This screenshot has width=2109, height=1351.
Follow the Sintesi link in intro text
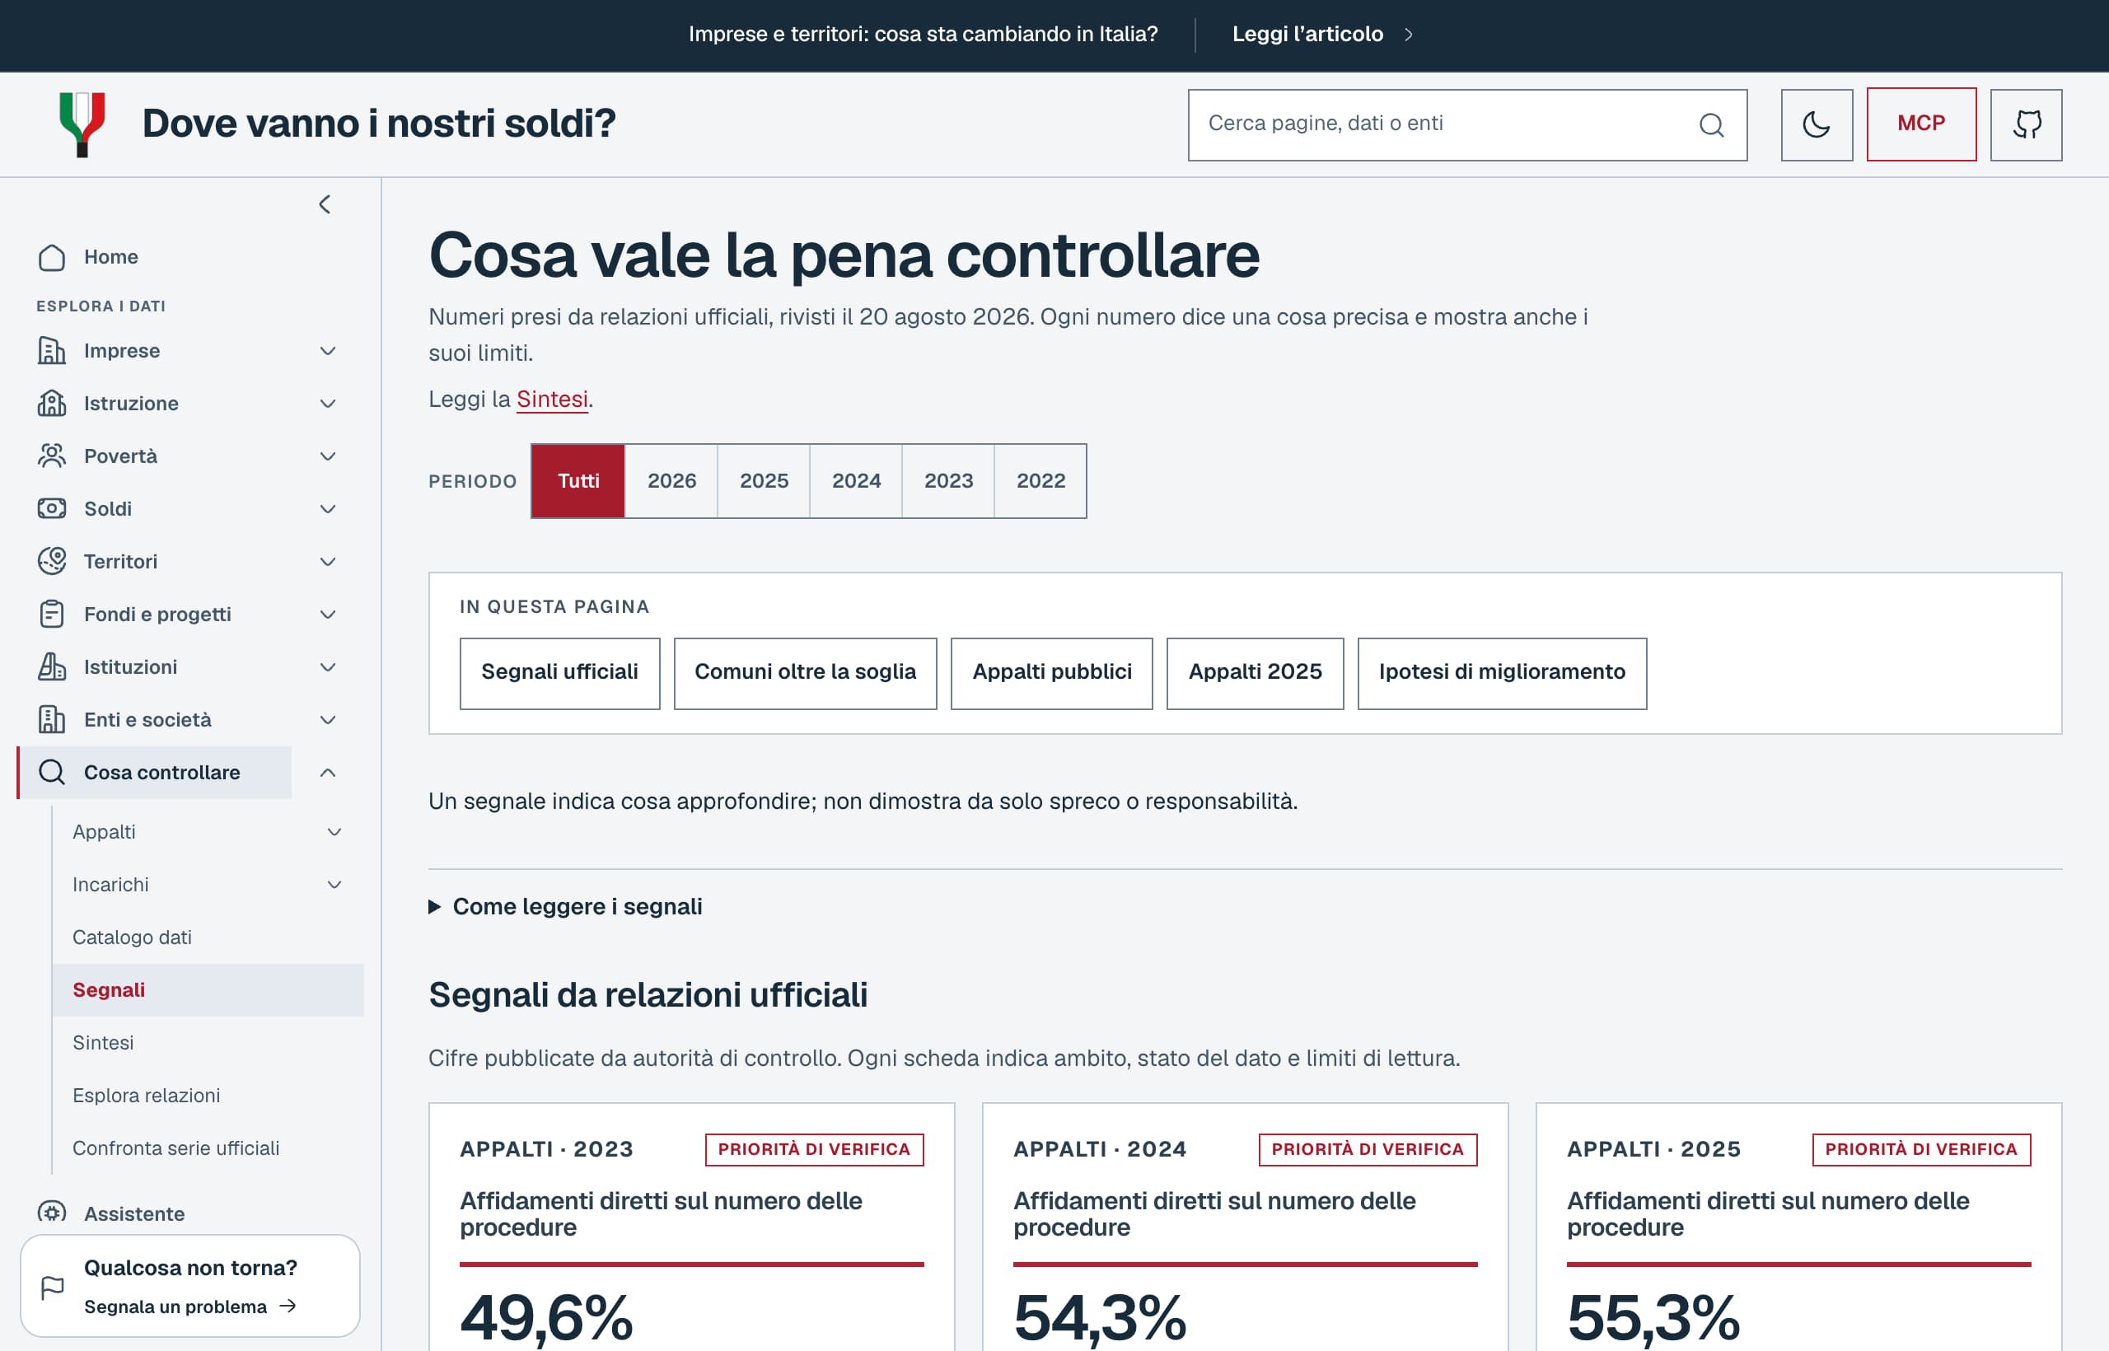[552, 400]
